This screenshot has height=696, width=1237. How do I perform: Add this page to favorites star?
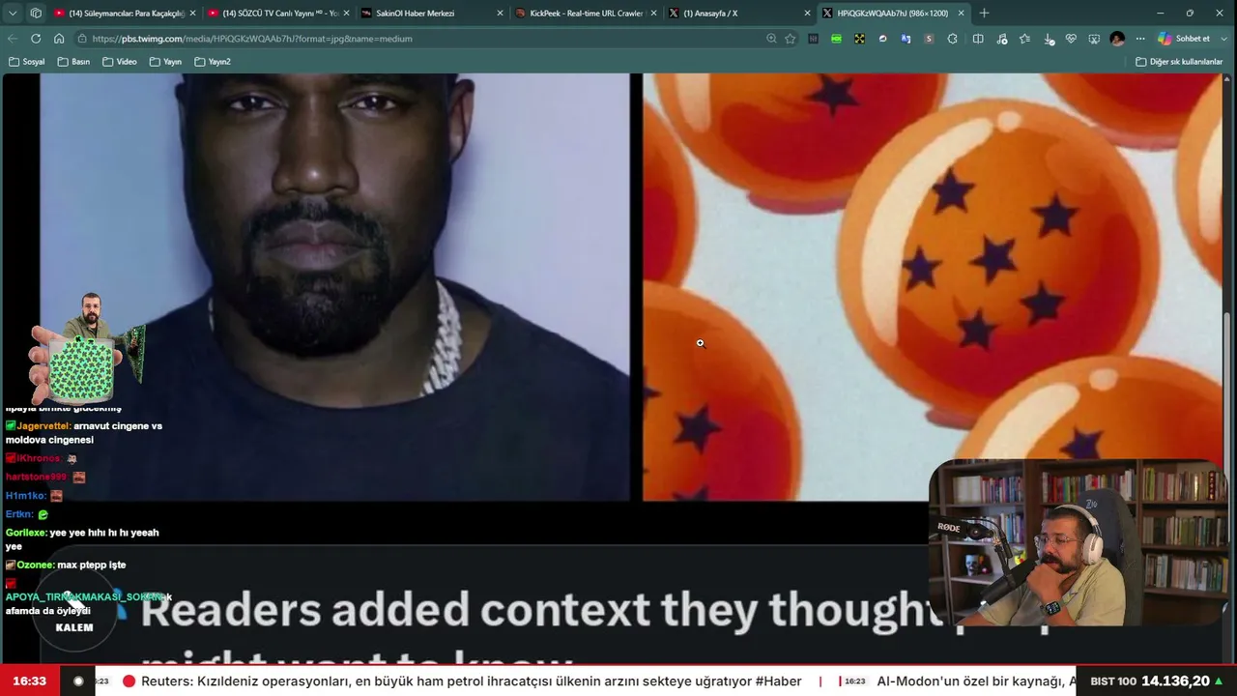coord(791,39)
